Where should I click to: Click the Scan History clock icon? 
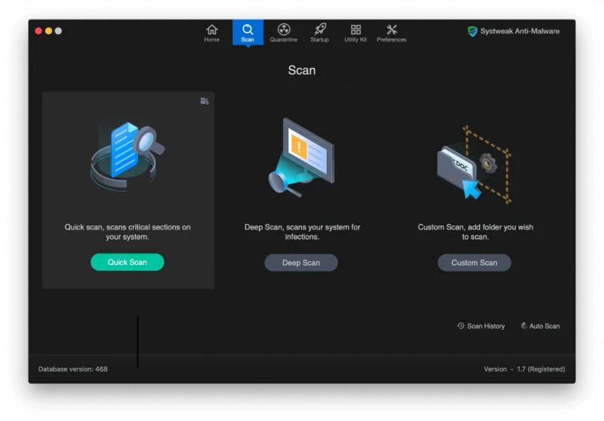[x=461, y=326]
